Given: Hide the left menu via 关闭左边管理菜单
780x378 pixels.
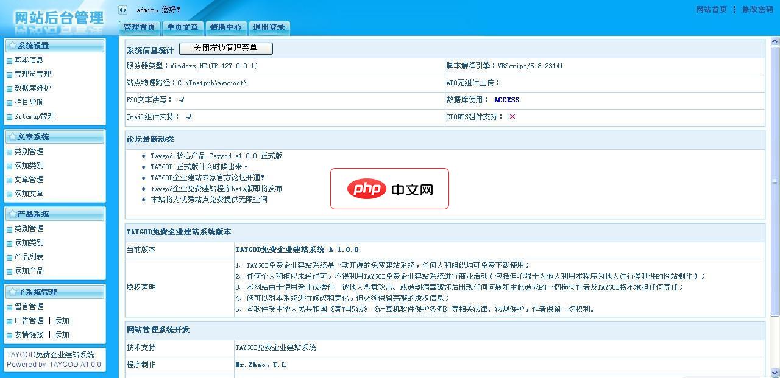Looking at the screenshot, I should click(x=225, y=48).
